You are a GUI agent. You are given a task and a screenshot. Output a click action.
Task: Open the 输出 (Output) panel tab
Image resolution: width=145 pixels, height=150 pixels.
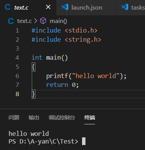(34, 117)
